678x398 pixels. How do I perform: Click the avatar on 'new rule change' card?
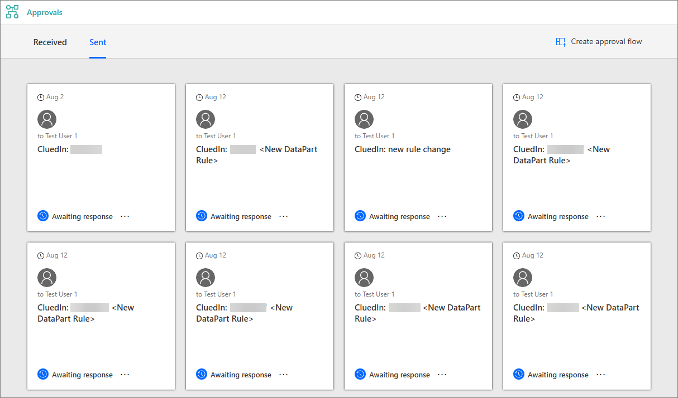[x=364, y=119]
